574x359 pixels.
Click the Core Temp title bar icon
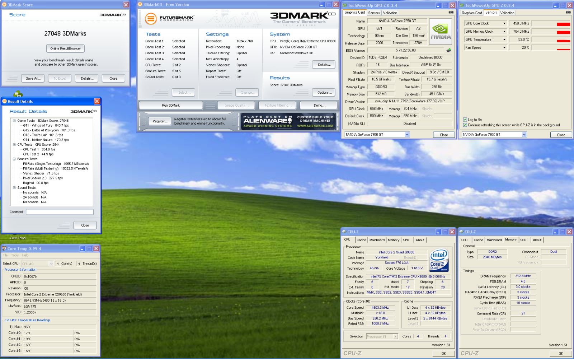pyautogui.click(x=4, y=248)
